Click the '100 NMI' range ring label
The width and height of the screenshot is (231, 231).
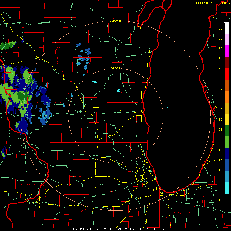coord(115,21)
